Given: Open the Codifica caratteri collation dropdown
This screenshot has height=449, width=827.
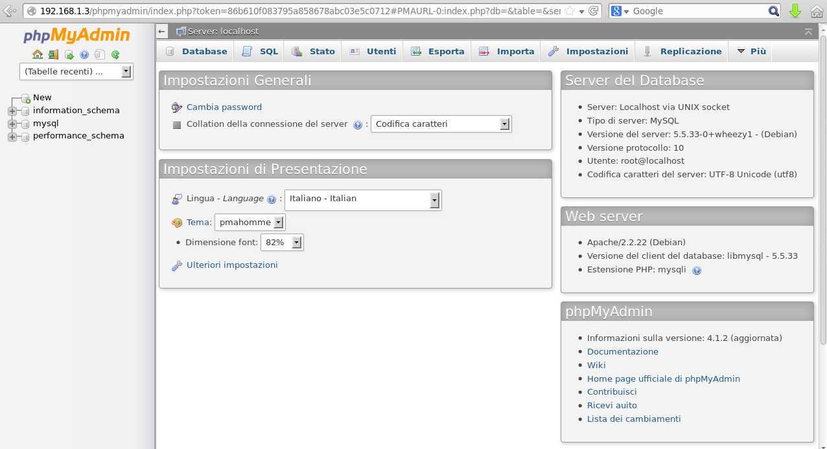Looking at the screenshot, I should [441, 124].
